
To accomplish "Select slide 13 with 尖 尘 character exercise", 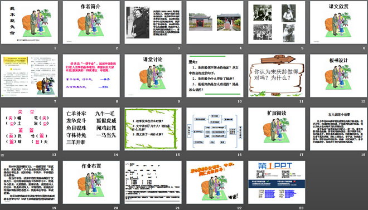I will click(30, 129).
